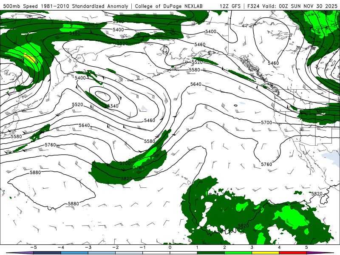Click the yellow peak anomaly patch on the map
340x255 pixels.
click(x=30, y=58)
